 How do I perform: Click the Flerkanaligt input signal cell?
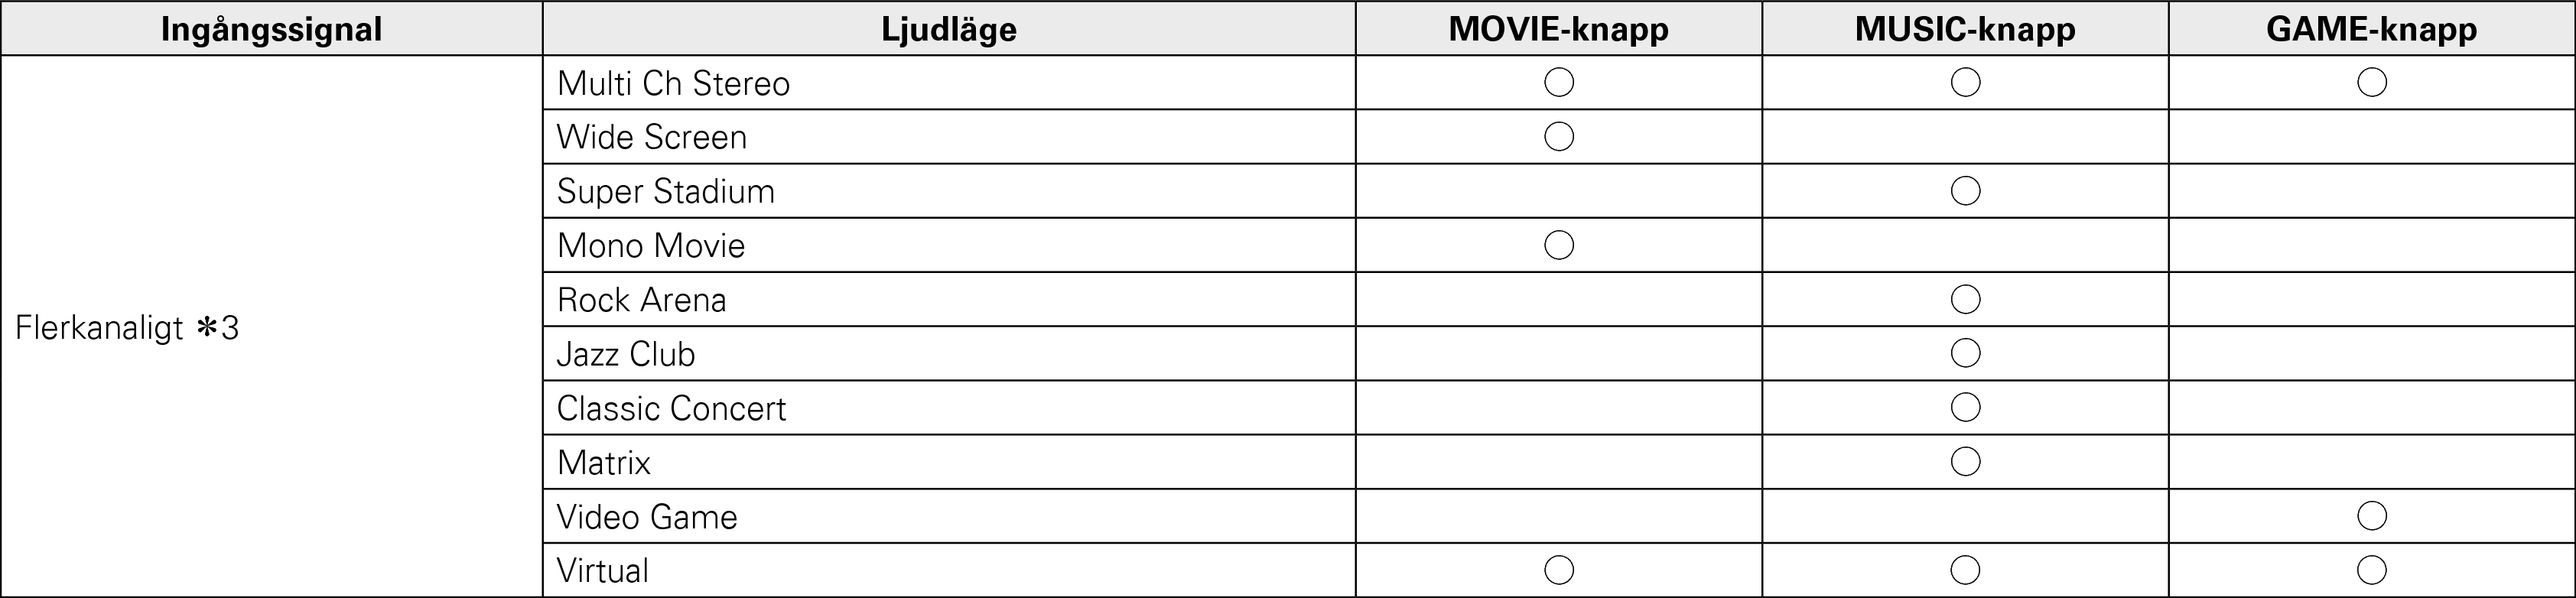[x=127, y=328]
